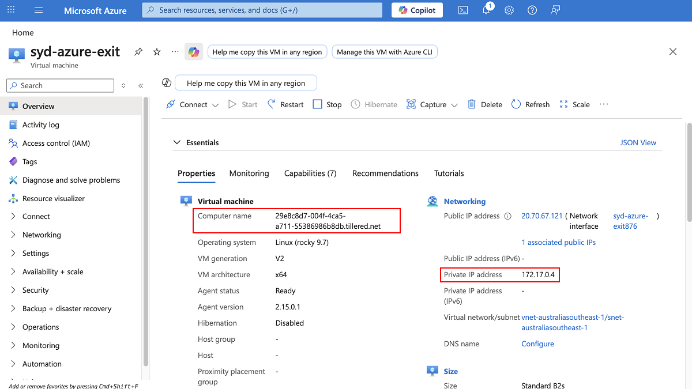
Task: Switch to the Monitoring tab
Action: (x=249, y=173)
